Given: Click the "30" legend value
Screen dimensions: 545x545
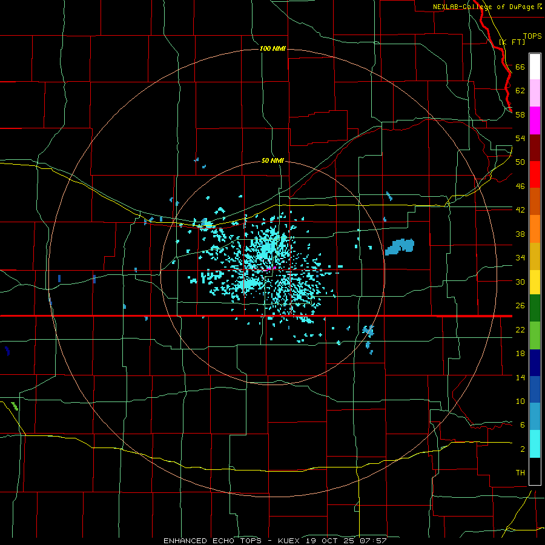Looking at the screenshot, I should tap(520, 282).
